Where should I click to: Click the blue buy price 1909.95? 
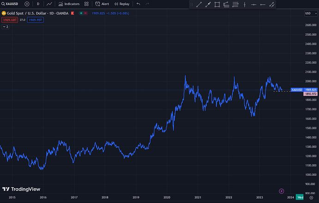pos(35,20)
